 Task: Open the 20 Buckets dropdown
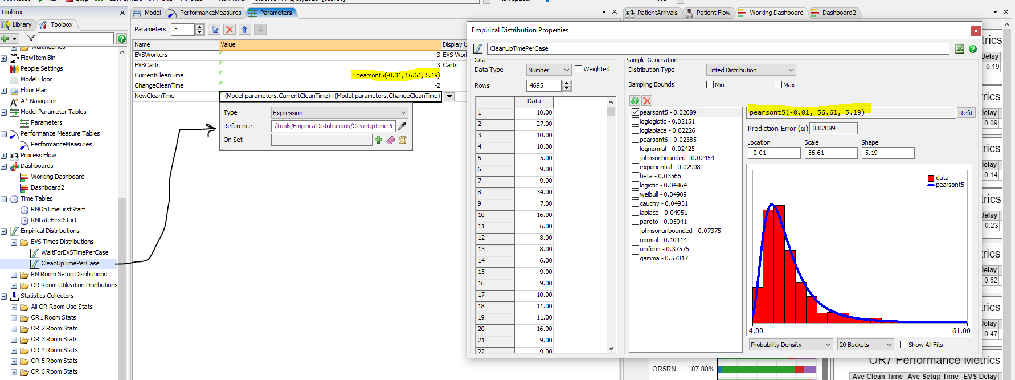(865, 345)
